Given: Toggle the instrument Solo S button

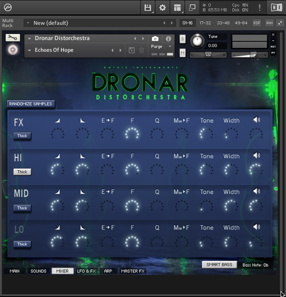Looking at the screenshot, I should pyautogui.click(x=183, y=39).
